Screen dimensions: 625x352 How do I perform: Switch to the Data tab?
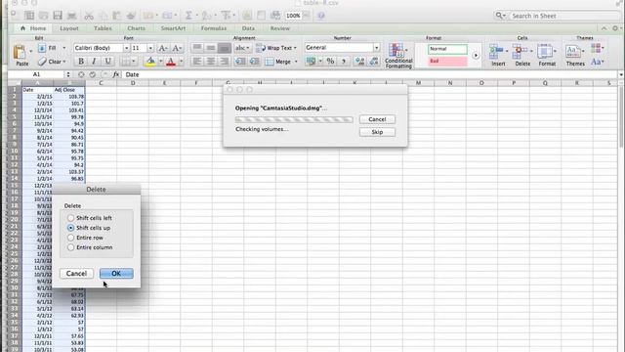[248, 28]
